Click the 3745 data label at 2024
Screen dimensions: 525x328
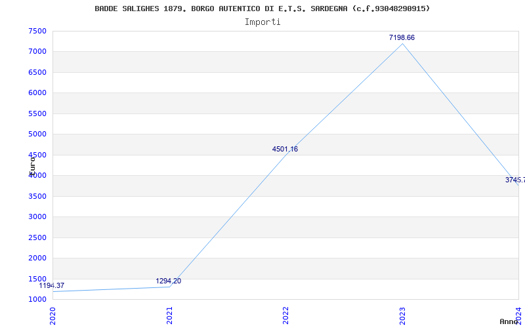515,180
